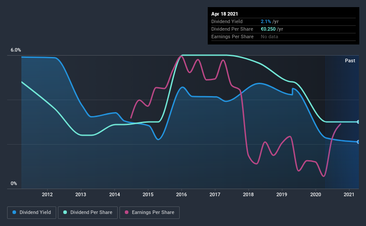This screenshot has width=366, height=226.
Task: Click the Apr 18 2021 tooltip date header
Action: point(225,14)
